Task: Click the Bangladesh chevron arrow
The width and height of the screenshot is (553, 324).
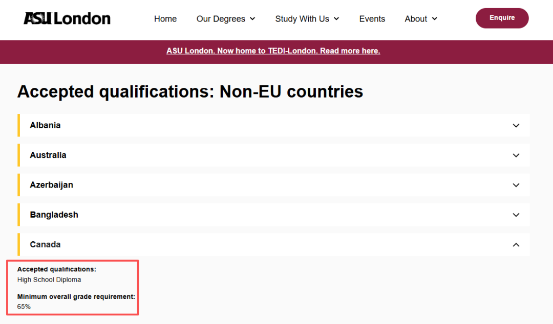Action: pos(516,215)
